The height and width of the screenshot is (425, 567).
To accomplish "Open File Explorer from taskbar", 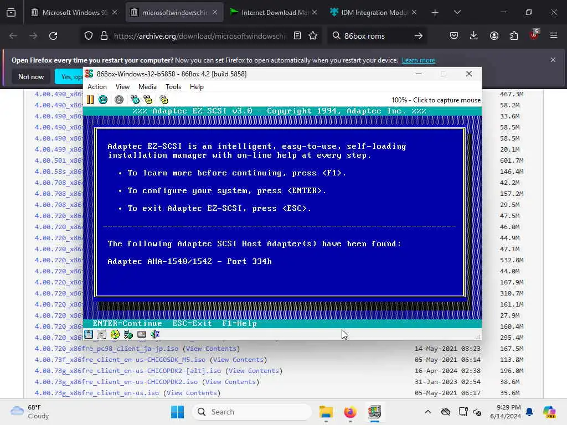I will coord(326,412).
